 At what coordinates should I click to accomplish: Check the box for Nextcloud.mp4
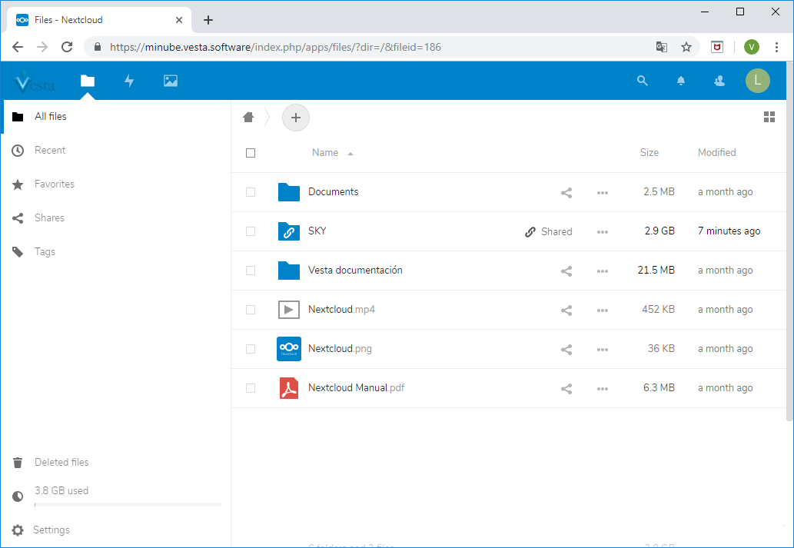point(251,310)
